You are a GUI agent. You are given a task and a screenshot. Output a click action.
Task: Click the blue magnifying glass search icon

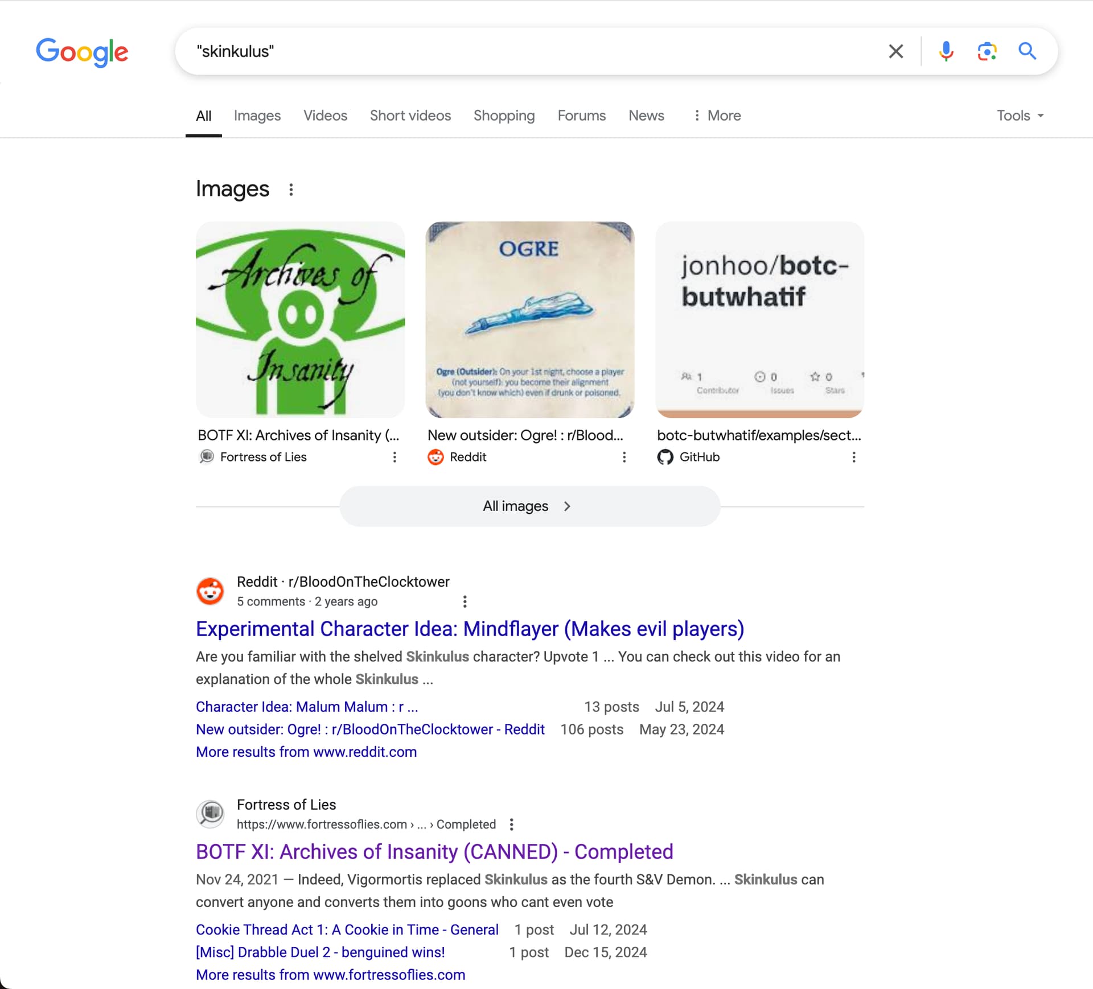1027,51
